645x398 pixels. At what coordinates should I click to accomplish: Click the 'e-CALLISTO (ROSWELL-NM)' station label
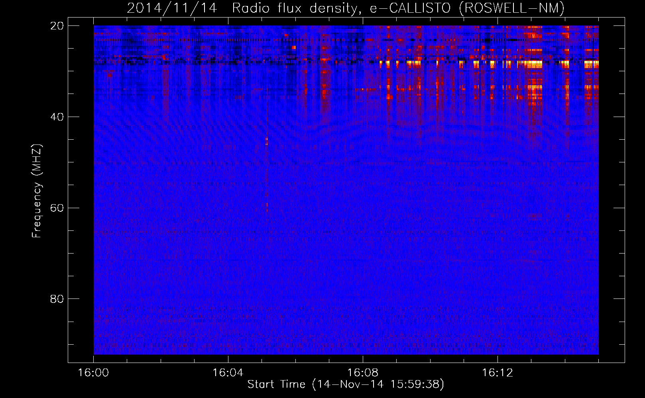click(x=467, y=8)
